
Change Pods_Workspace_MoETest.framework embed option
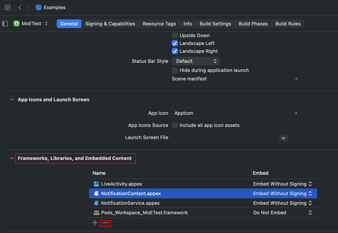point(283,213)
